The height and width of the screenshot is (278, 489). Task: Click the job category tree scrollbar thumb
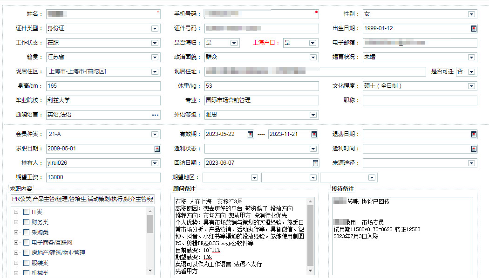pos(150,224)
